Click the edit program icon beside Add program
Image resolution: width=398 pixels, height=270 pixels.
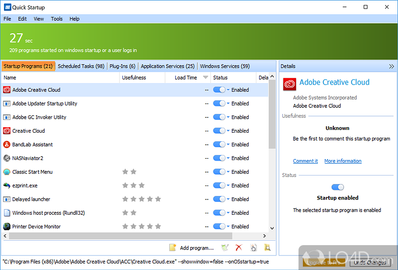click(225, 248)
